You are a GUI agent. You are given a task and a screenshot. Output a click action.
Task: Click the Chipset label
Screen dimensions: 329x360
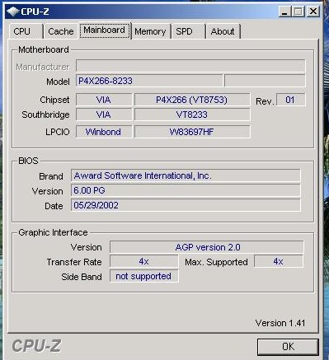(x=54, y=100)
